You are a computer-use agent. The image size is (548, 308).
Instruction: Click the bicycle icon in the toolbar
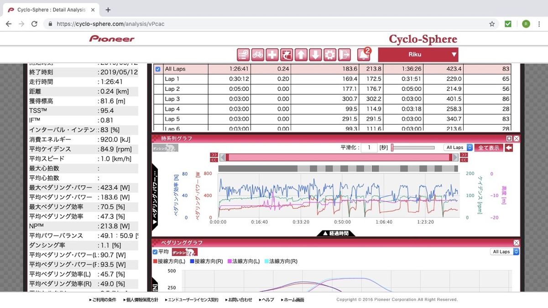(257, 55)
